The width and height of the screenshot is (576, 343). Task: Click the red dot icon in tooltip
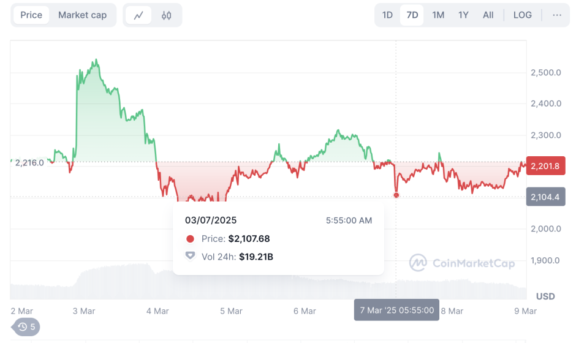tap(190, 239)
